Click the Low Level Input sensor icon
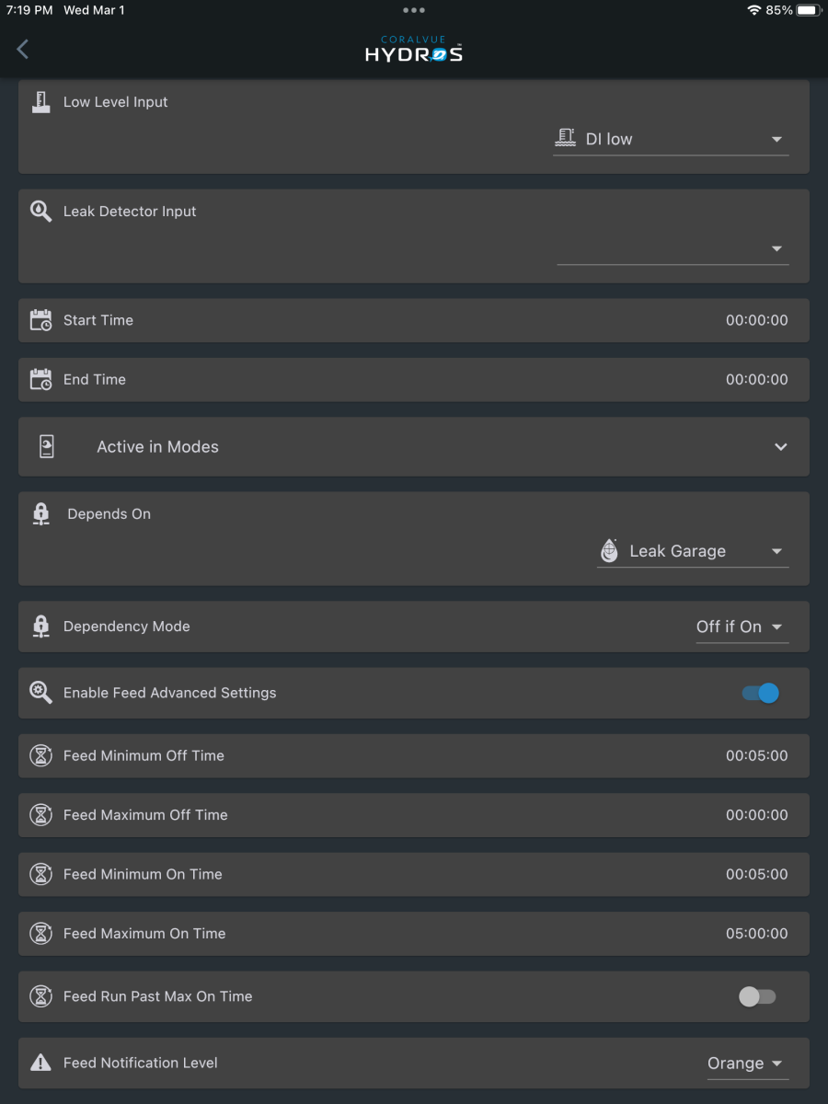The image size is (828, 1104). point(40,102)
